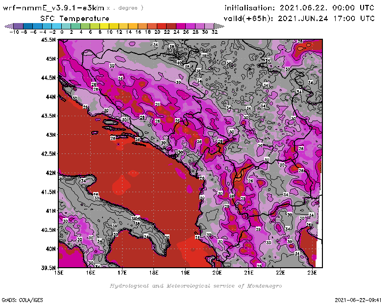Click the 41N latitude axis label
This screenshot has width=392, height=303.
click(50, 211)
